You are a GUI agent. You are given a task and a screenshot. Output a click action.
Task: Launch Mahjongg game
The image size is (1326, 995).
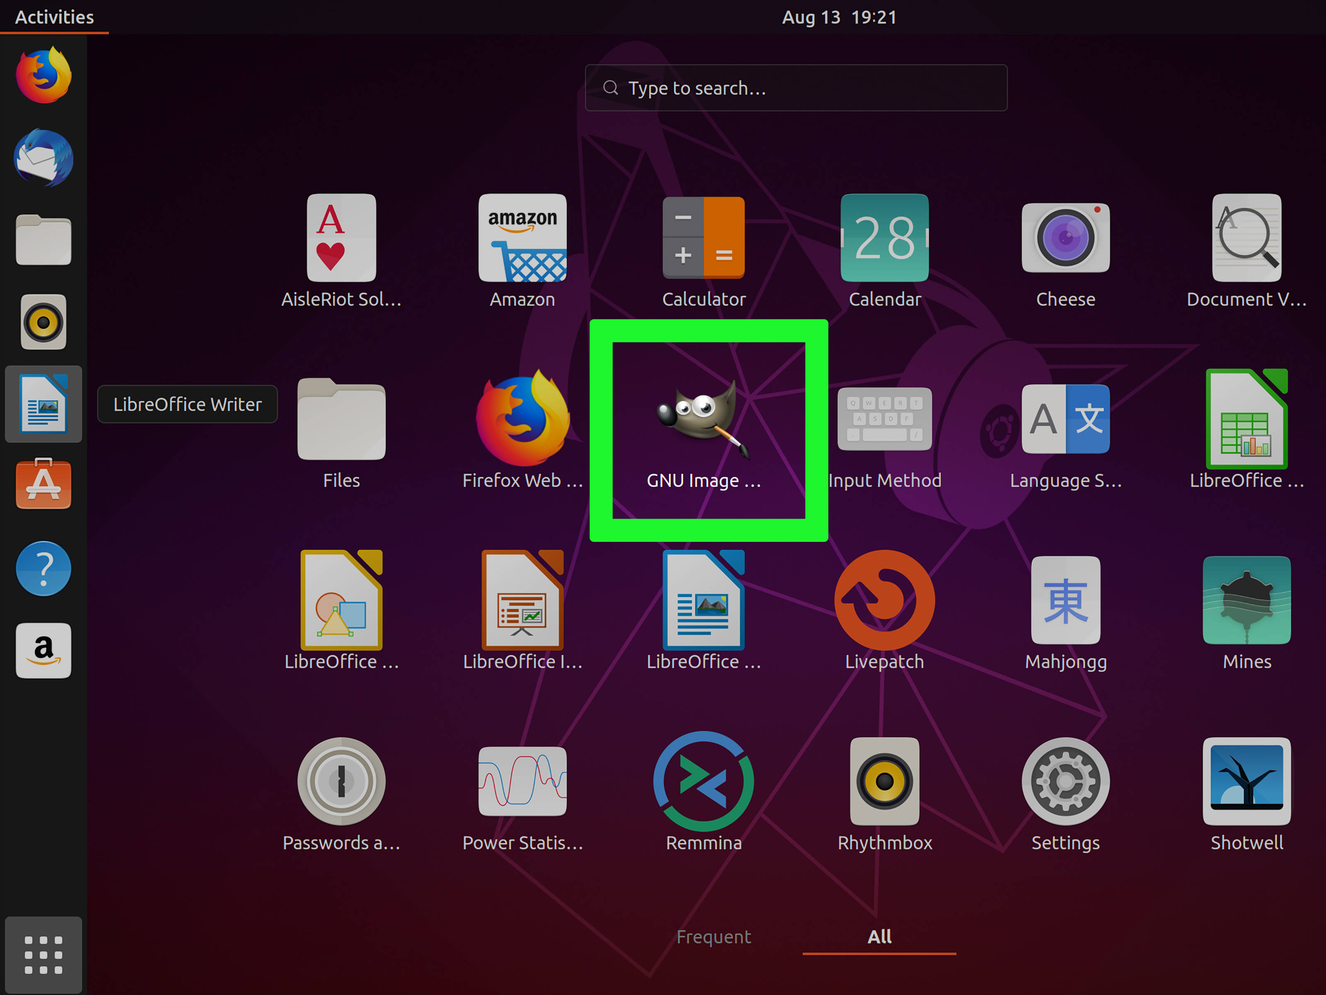coord(1065,600)
